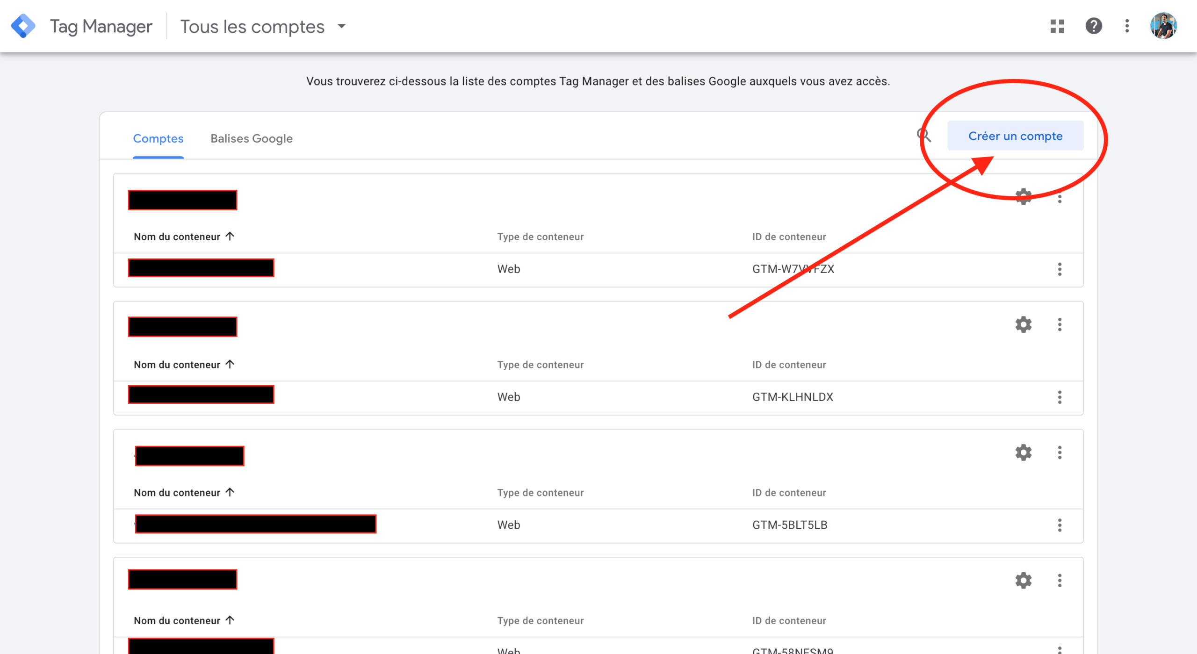Click the search magnifier icon

923,136
